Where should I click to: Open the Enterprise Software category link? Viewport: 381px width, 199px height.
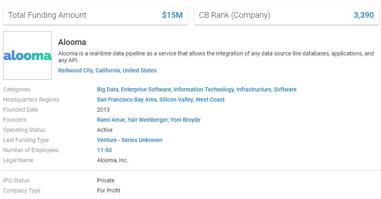tap(146, 89)
